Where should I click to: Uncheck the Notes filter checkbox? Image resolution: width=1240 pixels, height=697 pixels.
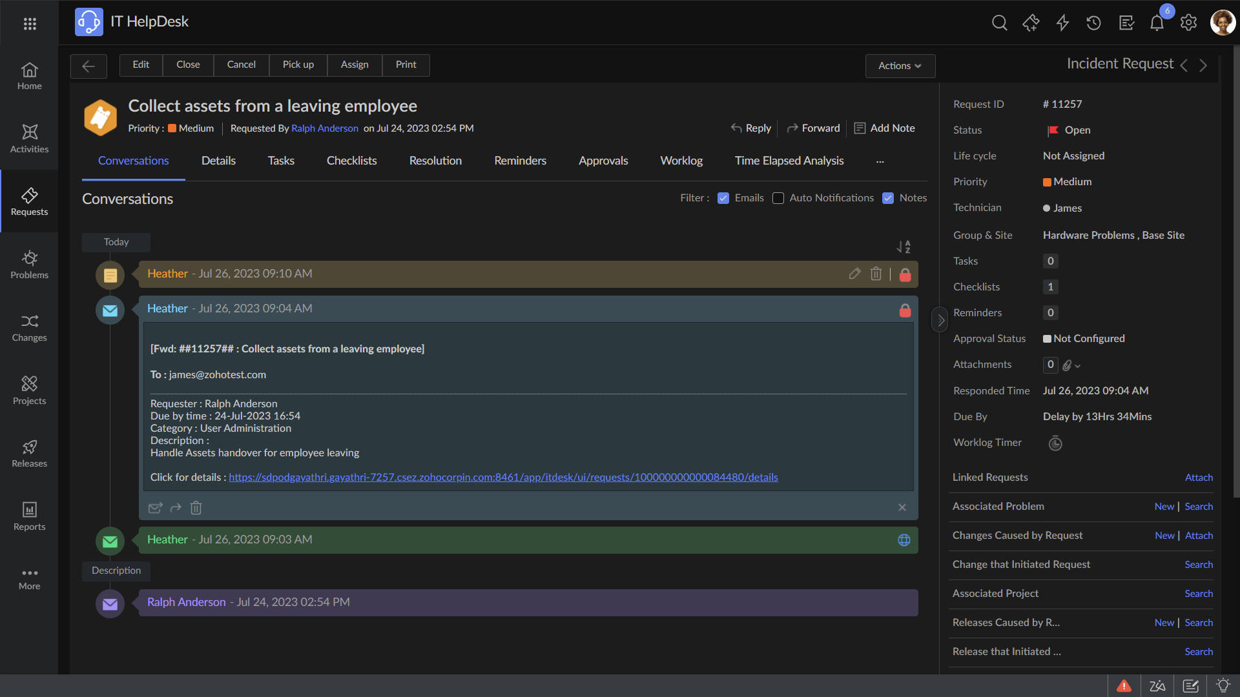888,198
